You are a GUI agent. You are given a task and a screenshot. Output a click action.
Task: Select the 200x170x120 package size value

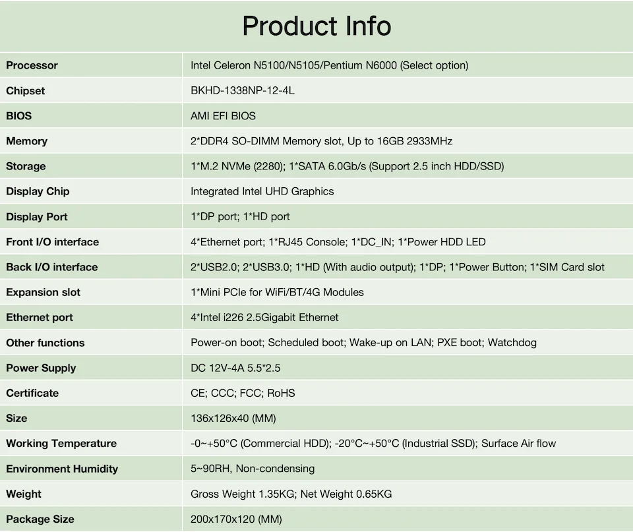tap(236, 519)
